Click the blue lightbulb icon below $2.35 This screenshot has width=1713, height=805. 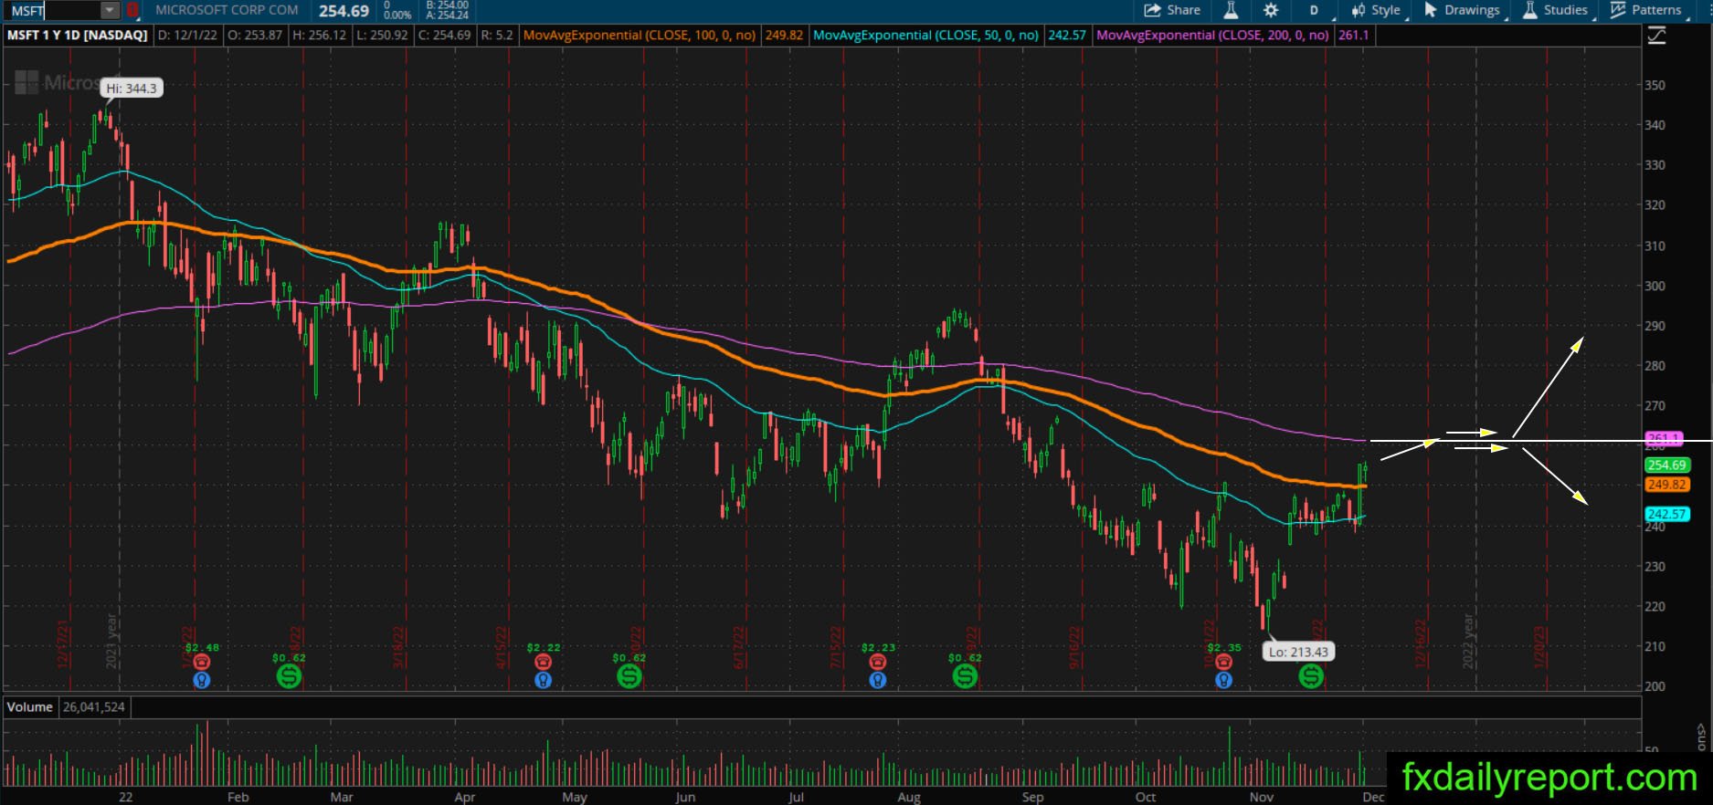pyautogui.click(x=1223, y=679)
